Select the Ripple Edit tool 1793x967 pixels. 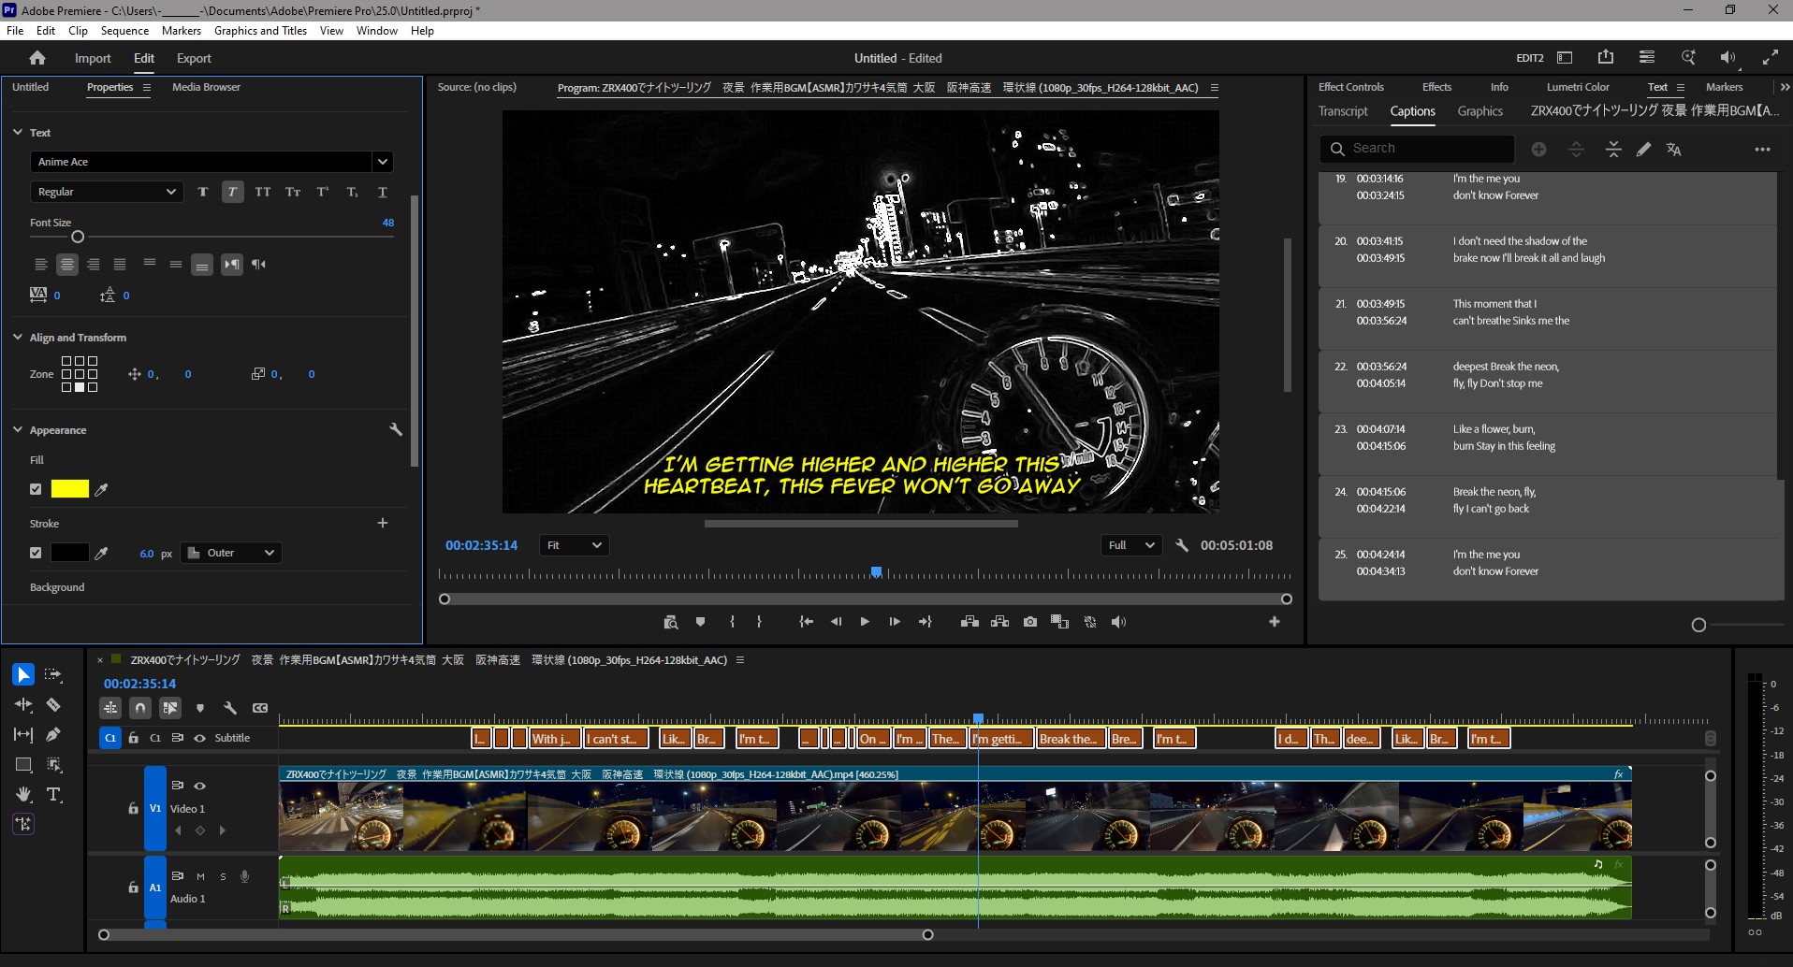pyautogui.click(x=23, y=704)
